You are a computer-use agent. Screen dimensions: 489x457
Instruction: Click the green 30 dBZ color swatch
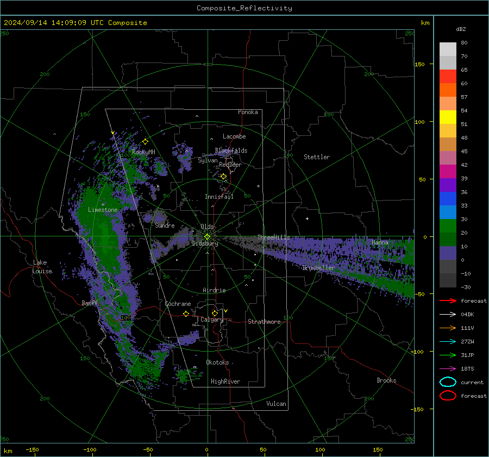click(x=448, y=226)
